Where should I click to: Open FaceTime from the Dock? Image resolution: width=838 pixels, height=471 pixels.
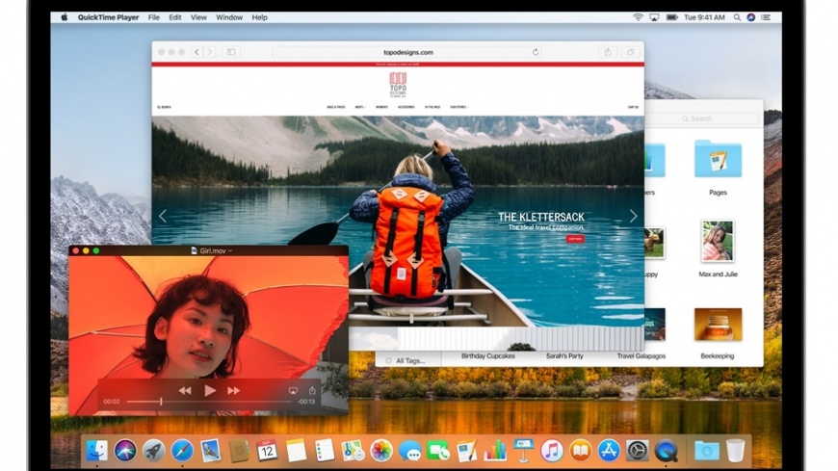pyautogui.click(x=438, y=451)
